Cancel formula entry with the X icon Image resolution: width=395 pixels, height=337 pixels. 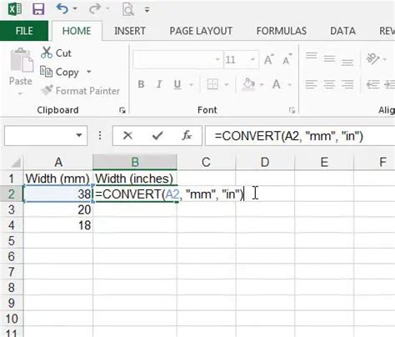[127, 136]
